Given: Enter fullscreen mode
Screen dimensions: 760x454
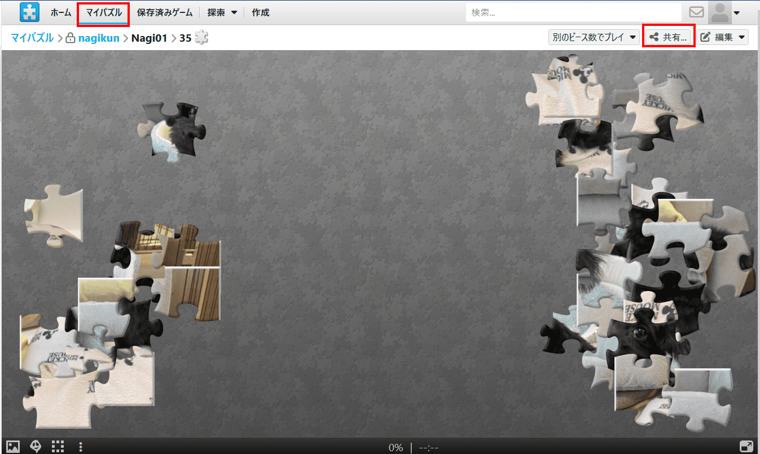Looking at the screenshot, I should coord(746,447).
